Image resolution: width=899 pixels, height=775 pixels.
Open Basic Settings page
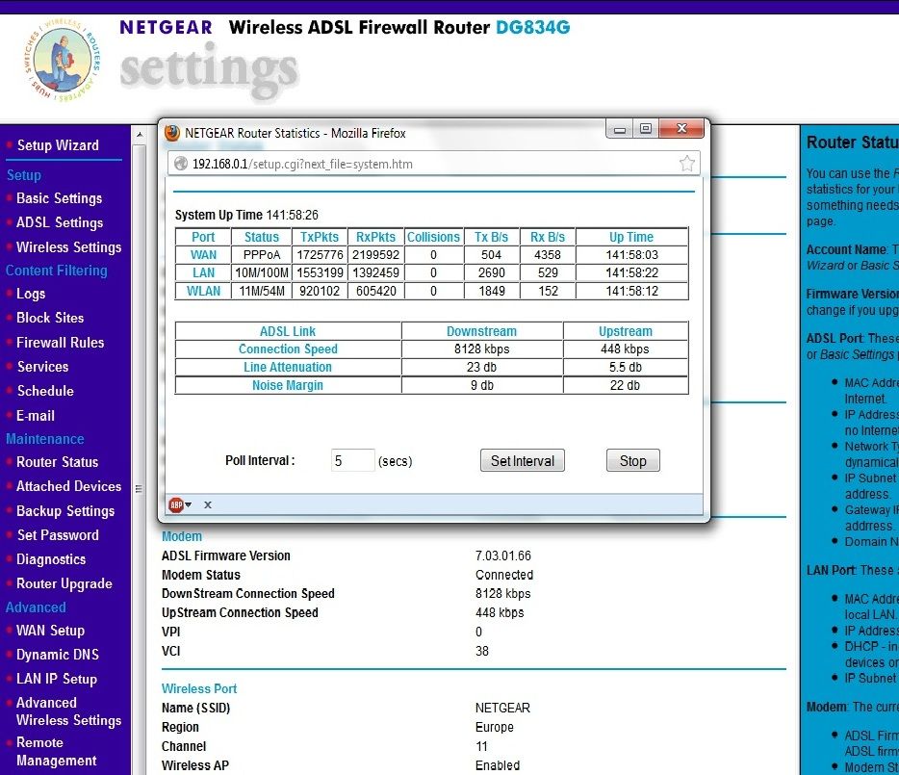(59, 198)
